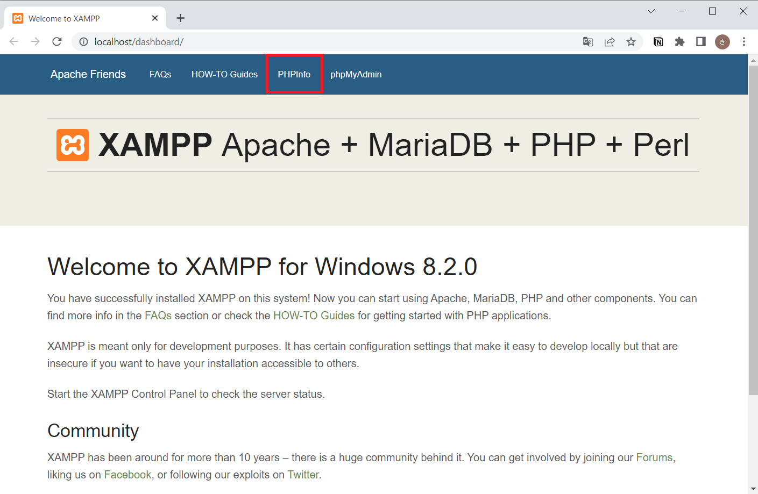Open the Google Translate icon in the toolbar
758x494 pixels.
pyautogui.click(x=587, y=41)
